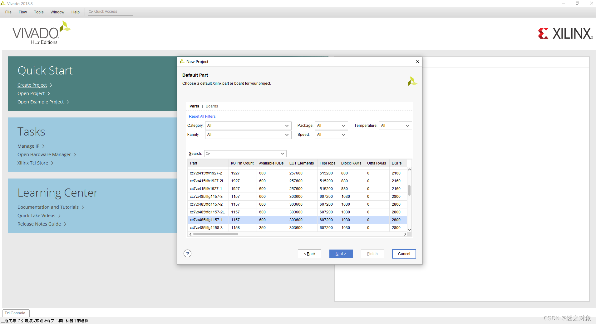Click in the parts Search input field

pyautogui.click(x=245, y=154)
